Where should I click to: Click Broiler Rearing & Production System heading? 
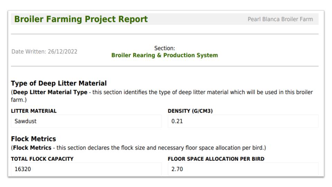(165, 55)
